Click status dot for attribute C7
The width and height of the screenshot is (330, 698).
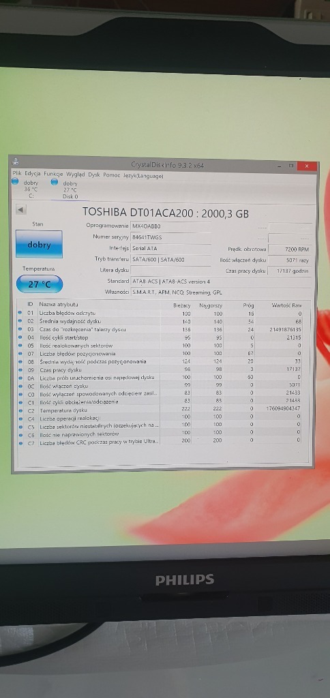click(x=20, y=443)
